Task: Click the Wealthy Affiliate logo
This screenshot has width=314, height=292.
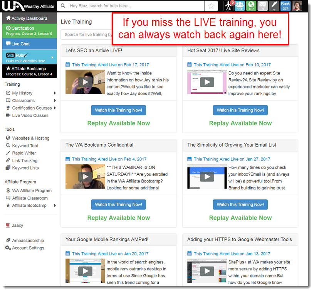Action: [28, 6]
